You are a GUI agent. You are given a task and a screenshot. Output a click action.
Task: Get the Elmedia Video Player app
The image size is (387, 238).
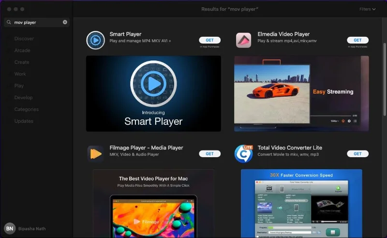pyautogui.click(x=357, y=40)
